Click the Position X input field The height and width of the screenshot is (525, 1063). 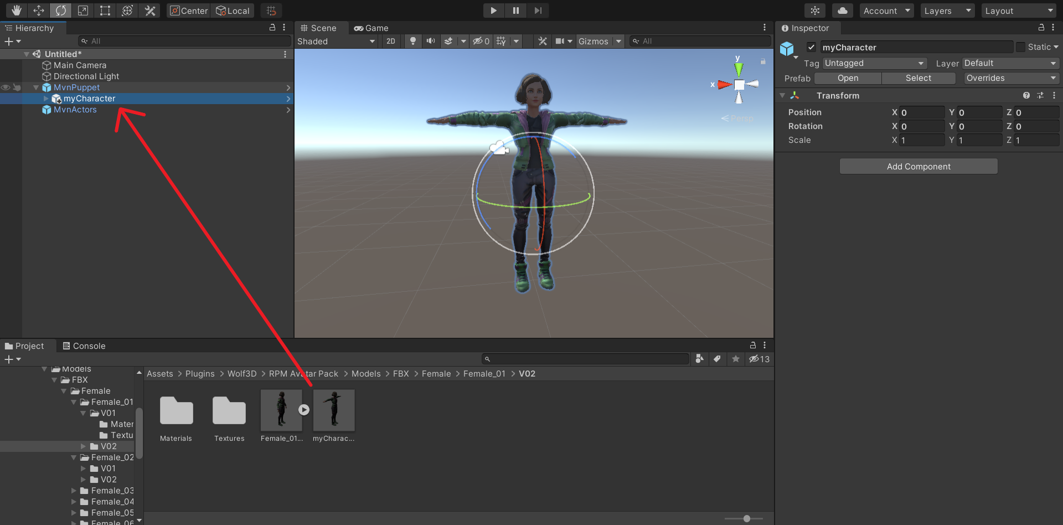922,112
